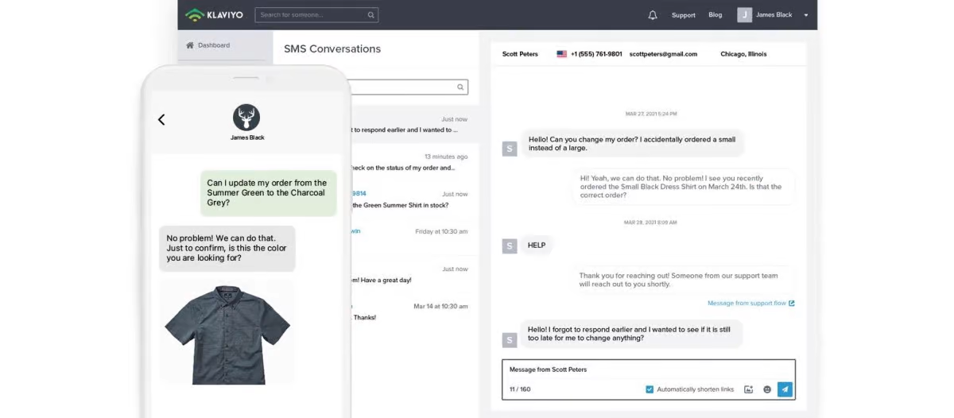Open the emoji picker in message box

point(767,389)
